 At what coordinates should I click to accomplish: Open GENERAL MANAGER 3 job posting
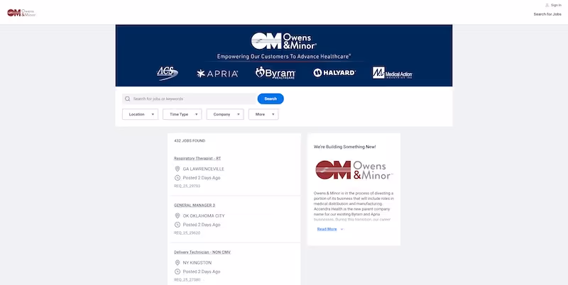195,205
